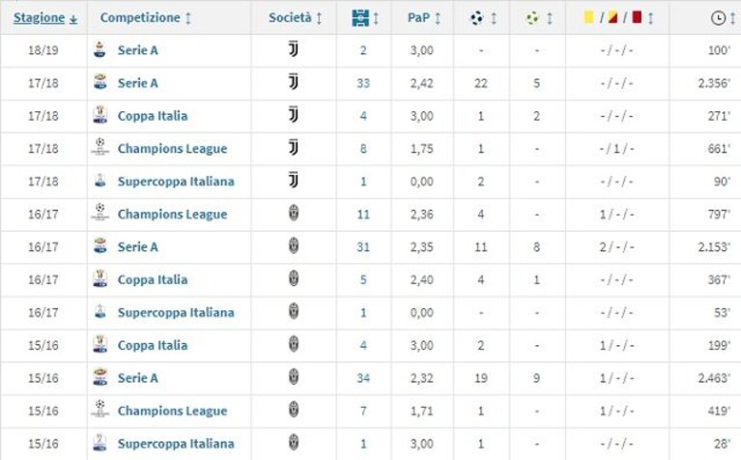This screenshot has width=741, height=460.
Task: Open the 17/18 Supercoppa Italiana link
Action: tap(176, 182)
